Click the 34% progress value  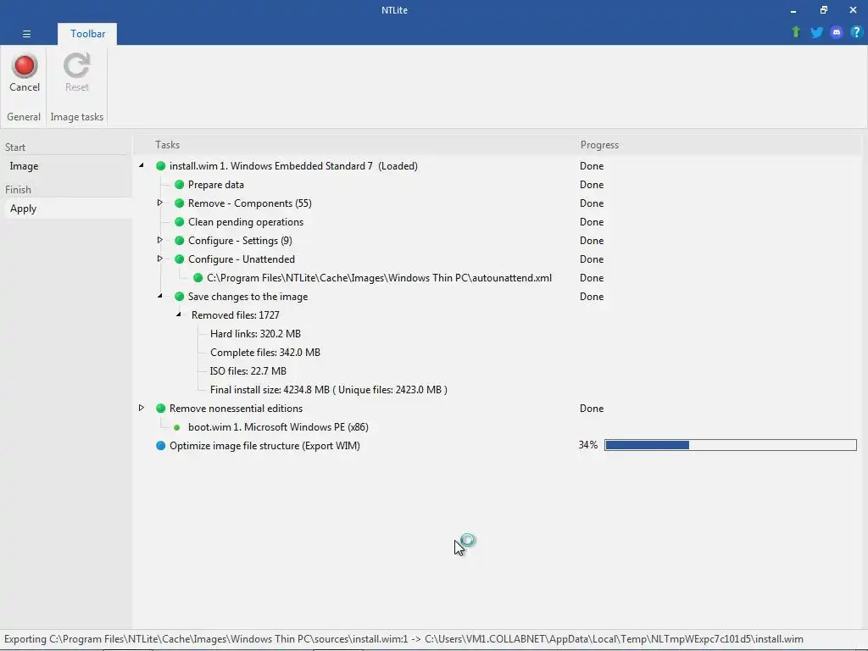pyautogui.click(x=588, y=445)
